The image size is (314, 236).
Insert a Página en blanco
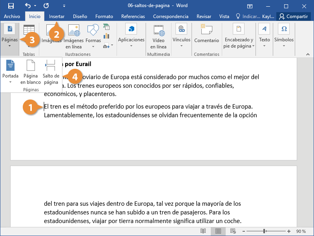point(31,72)
